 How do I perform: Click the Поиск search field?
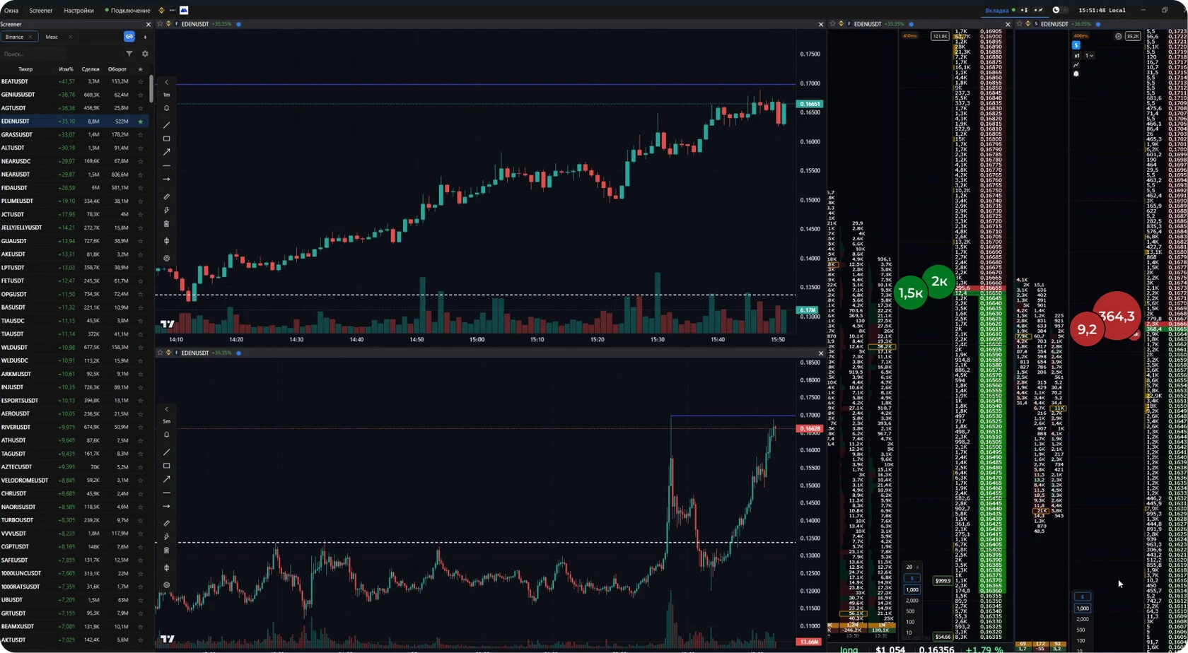34,54
